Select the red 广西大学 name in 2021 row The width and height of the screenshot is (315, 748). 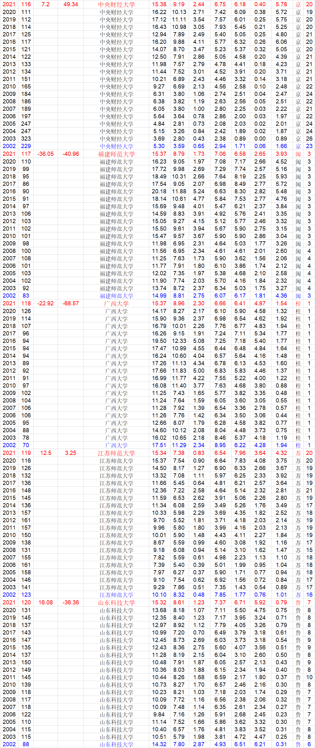(x=116, y=304)
